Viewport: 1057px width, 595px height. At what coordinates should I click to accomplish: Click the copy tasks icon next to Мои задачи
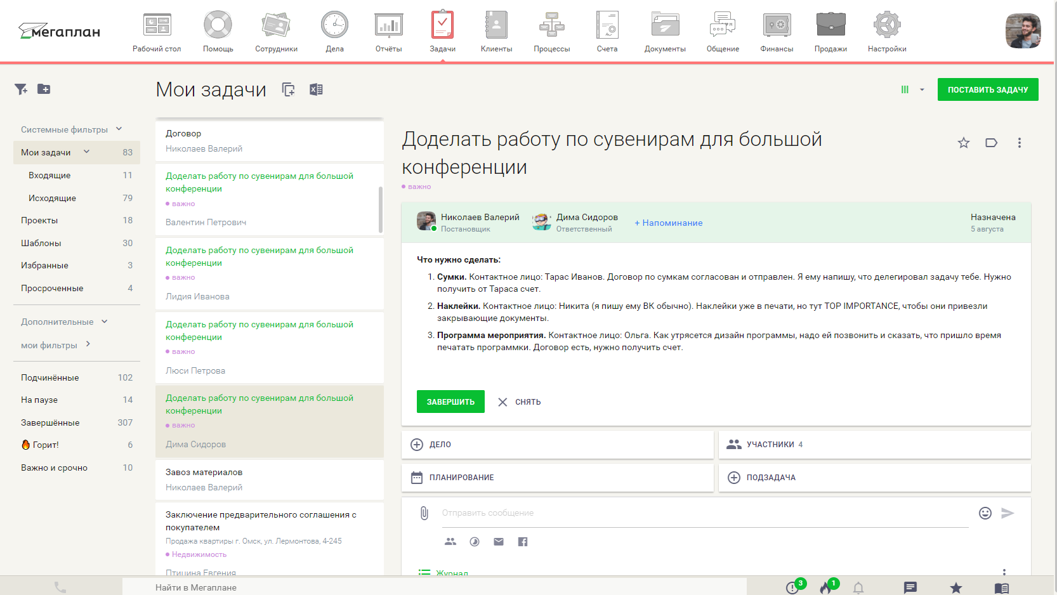click(289, 89)
